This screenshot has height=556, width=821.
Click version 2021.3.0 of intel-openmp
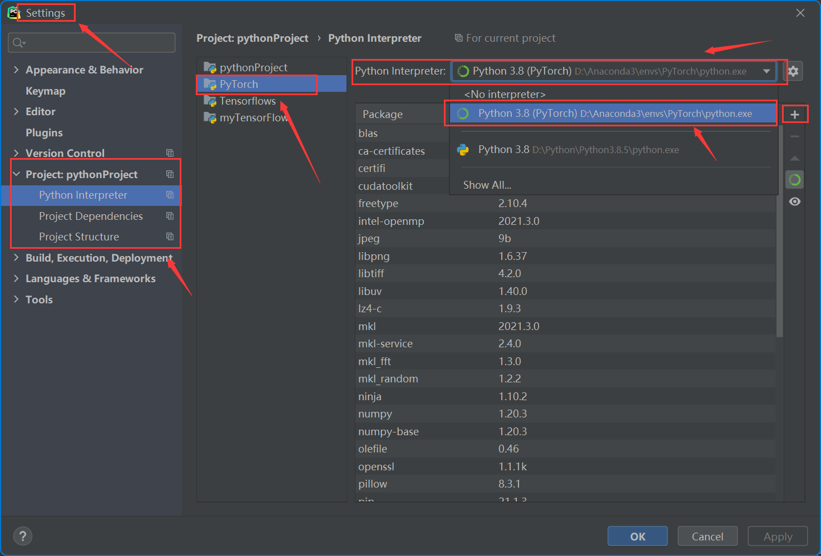(519, 221)
